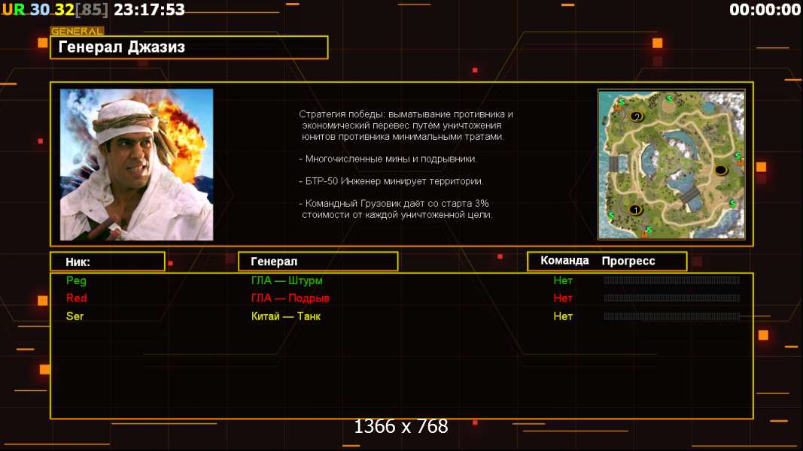Viewport: 803px width, 451px height.
Task: Select player name Peg
Action: [76, 280]
